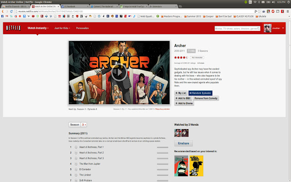Click Add to Drama button

tap(184, 103)
